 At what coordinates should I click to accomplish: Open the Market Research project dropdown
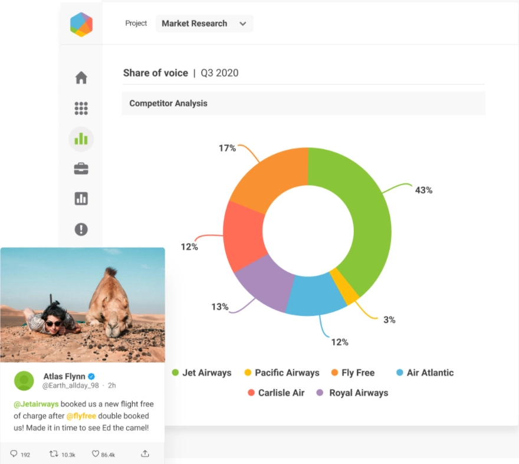click(204, 24)
